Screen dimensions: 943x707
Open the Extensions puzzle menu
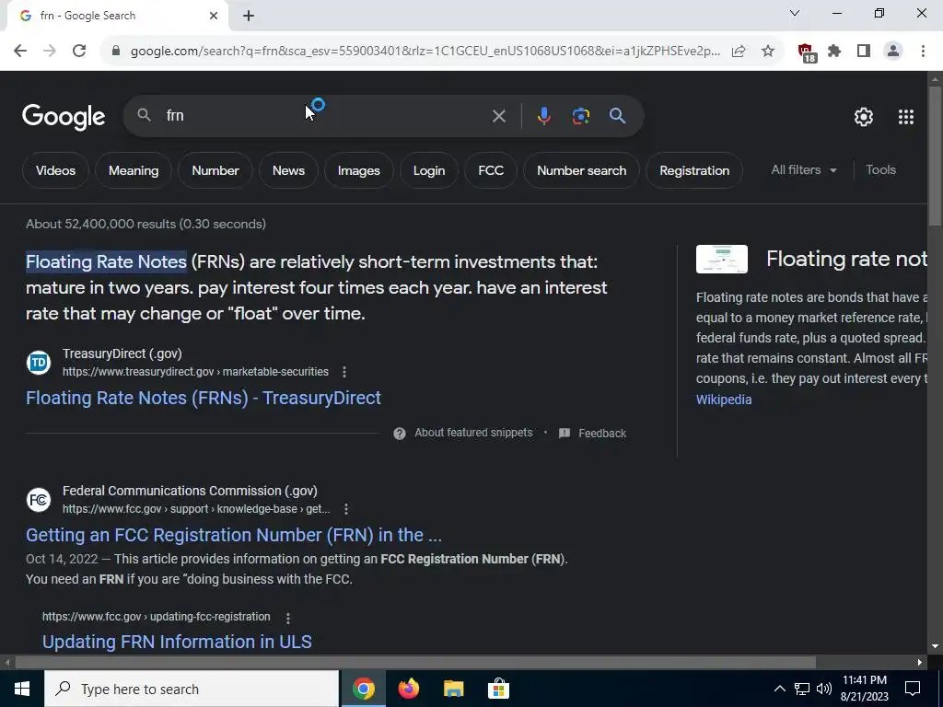[x=834, y=52]
